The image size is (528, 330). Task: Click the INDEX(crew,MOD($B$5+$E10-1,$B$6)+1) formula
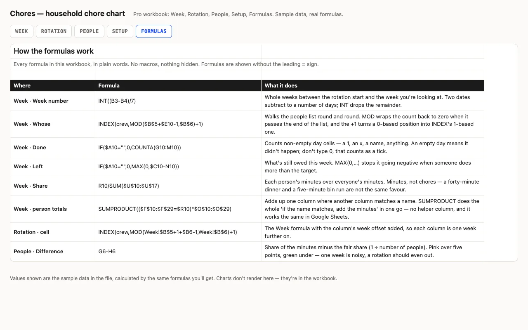pyautogui.click(x=151, y=124)
